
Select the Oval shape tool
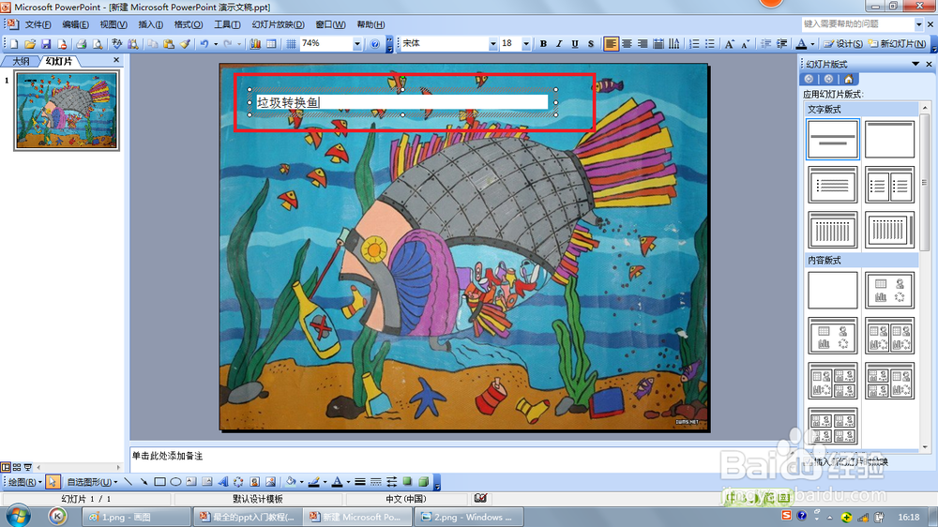175,482
